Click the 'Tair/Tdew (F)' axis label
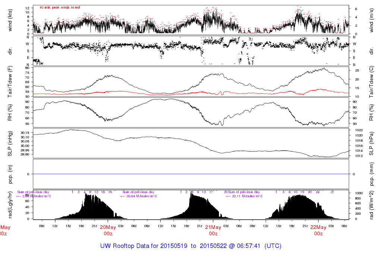Screen dimensions: 382x261 pos(10,82)
